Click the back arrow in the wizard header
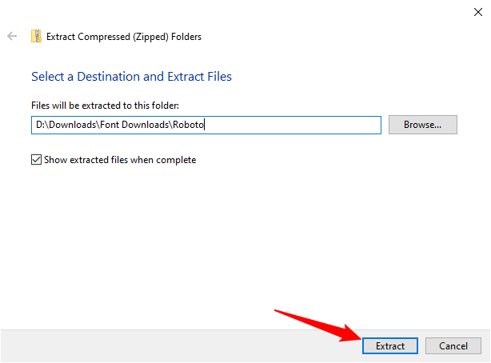This screenshot has height=363, width=491. click(x=12, y=36)
